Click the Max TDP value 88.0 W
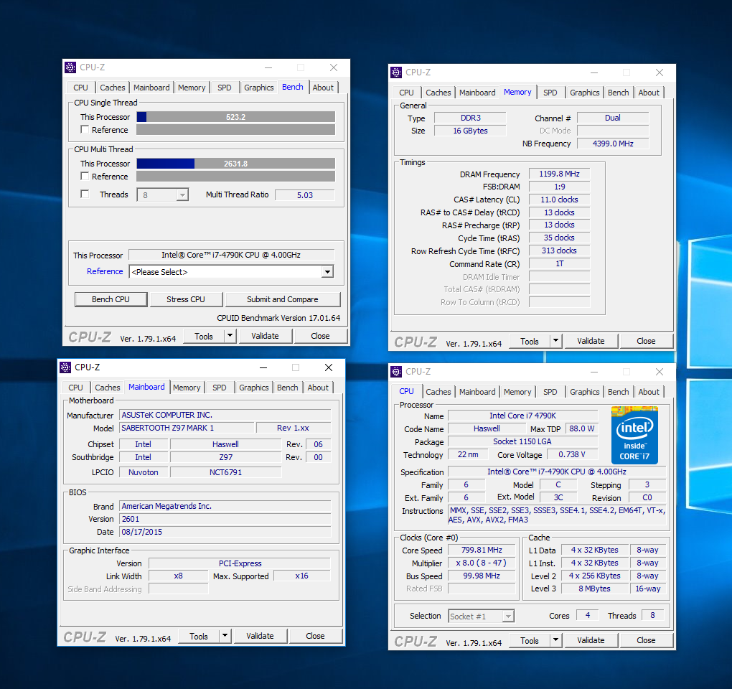The height and width of the screenshot is (689, 732). (x=582, y=428)
